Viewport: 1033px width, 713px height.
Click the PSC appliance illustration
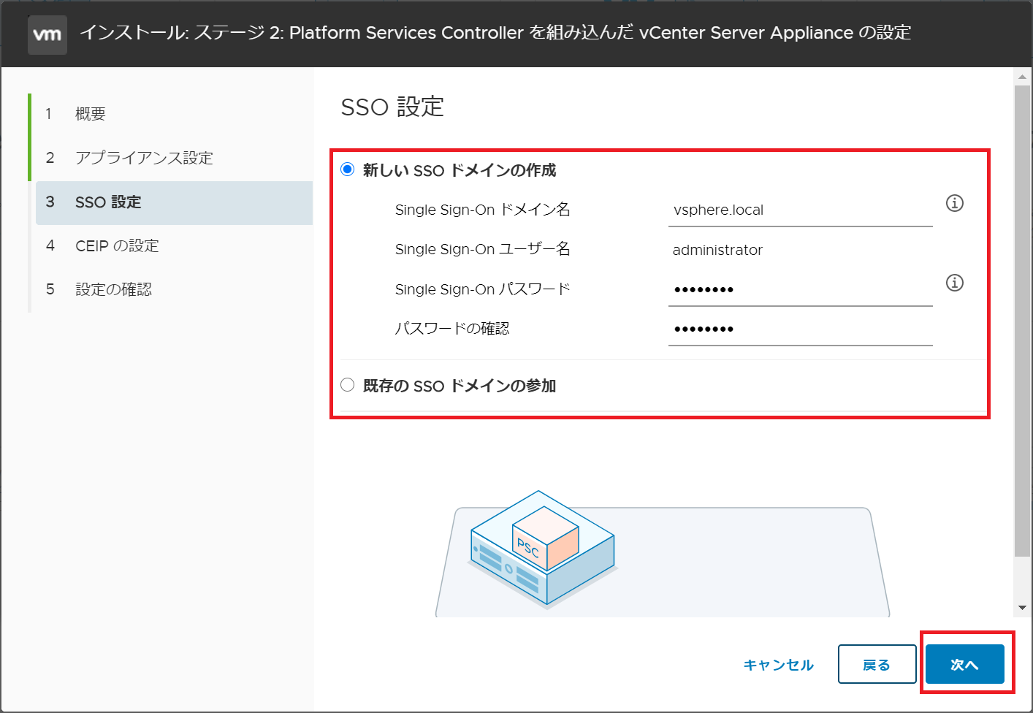[543, 549]
